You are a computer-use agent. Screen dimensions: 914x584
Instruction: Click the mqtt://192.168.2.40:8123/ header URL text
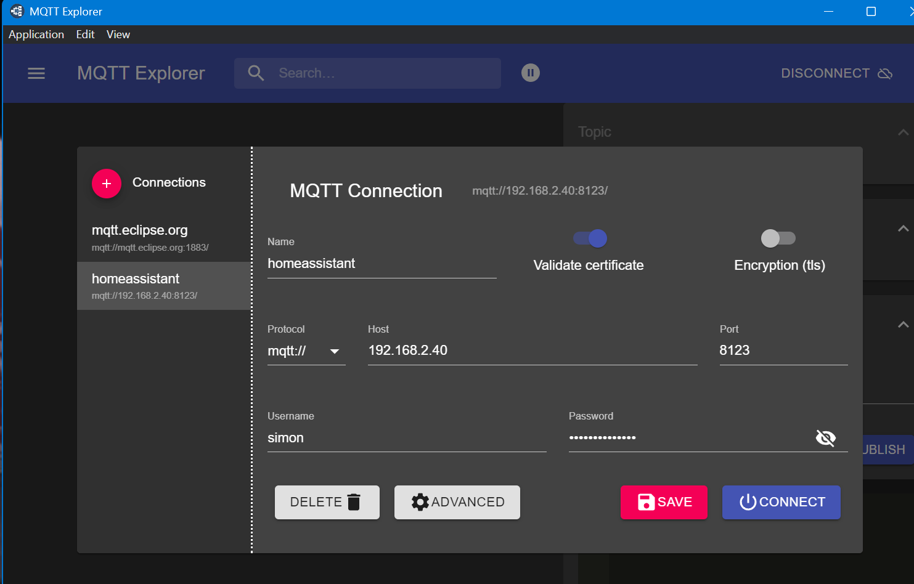coord(540,191)
